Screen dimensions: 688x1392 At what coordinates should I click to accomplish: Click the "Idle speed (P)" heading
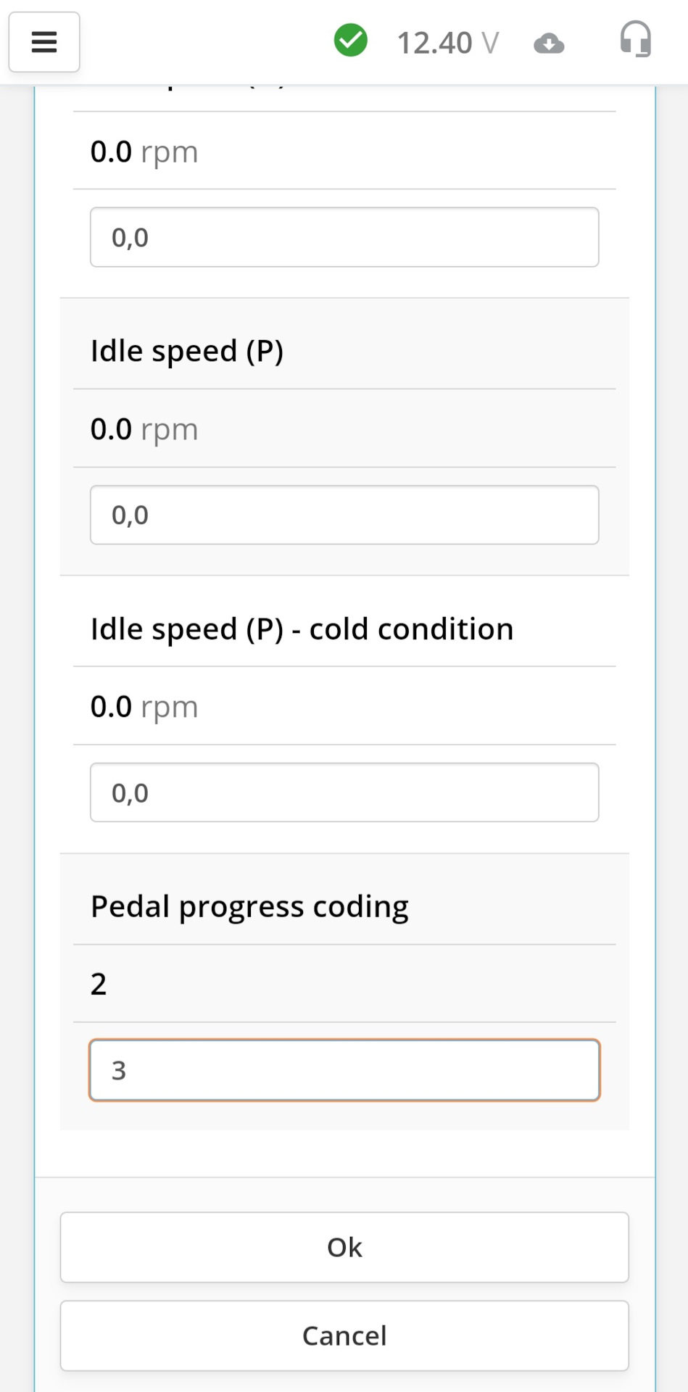[x=187, y=351]
